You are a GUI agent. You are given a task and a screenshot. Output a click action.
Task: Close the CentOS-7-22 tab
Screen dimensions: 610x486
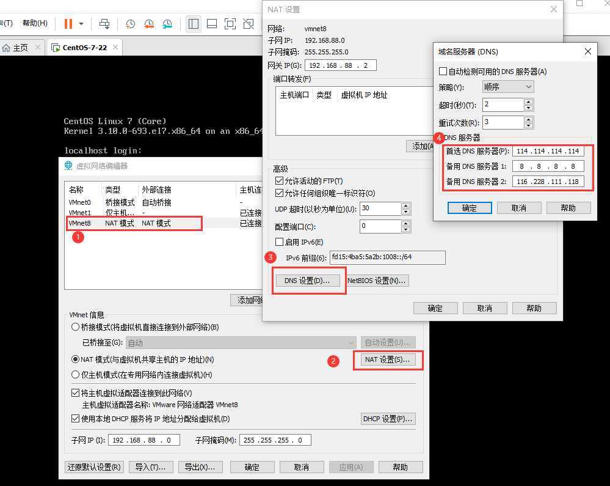click(x=115, y=47)
